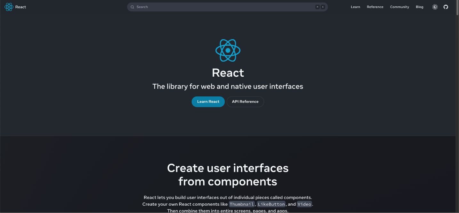Click the K key hint in the search bar
This screenshot has height=213, width=459.
pyautogui.click(x=323, y=7)
